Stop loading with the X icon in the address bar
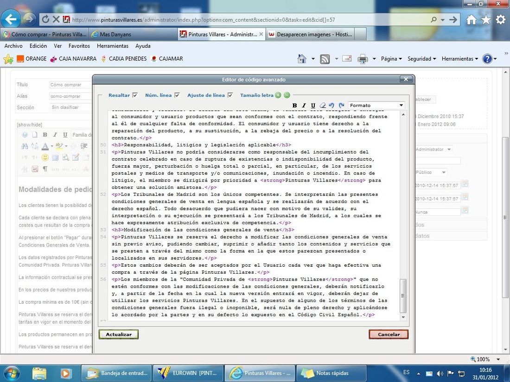 [x=56, y=19]
